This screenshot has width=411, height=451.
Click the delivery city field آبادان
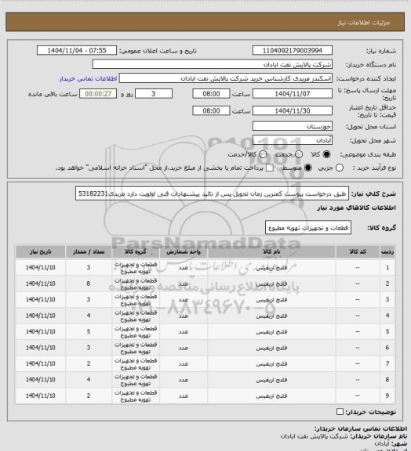click(x=293, y=140)
